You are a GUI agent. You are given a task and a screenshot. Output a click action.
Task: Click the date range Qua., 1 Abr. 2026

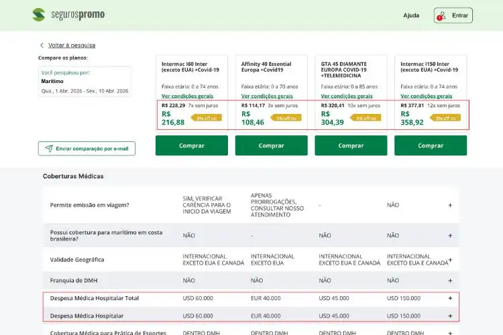(x=85, y=90)
